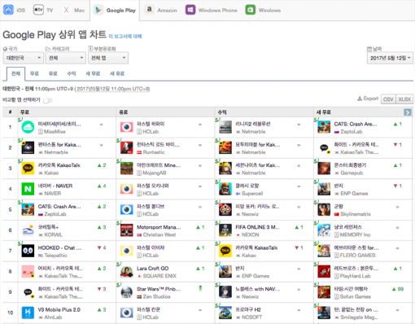The image size is (415, 324).
Task: Open CATS: Crash Arena icon in new free column
Action: click(324, 127)
